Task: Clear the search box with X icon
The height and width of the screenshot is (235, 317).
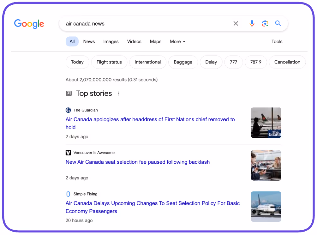Action: 236,23
